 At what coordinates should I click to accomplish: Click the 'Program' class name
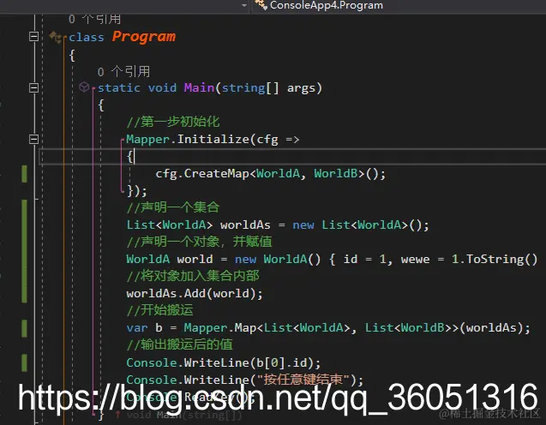click(x=144, y=36)
